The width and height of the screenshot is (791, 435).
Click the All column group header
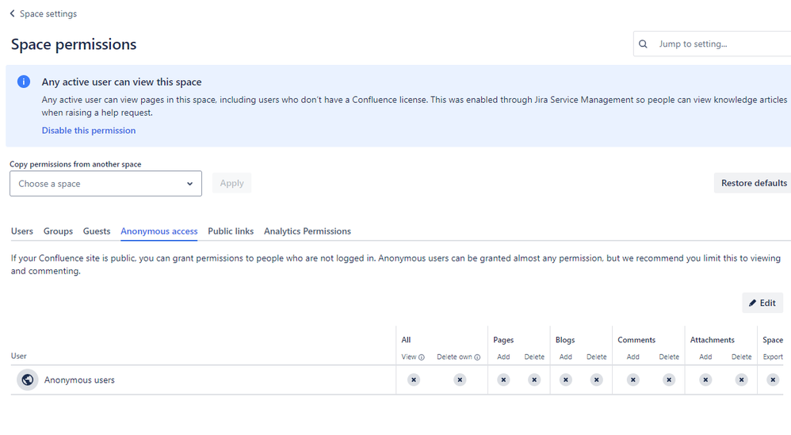pyautogui.click(x=406, y=340)
